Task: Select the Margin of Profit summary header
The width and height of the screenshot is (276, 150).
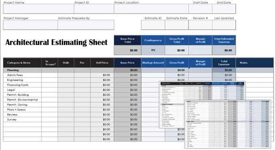Action: pyautogui.click(x=201, y=40)
